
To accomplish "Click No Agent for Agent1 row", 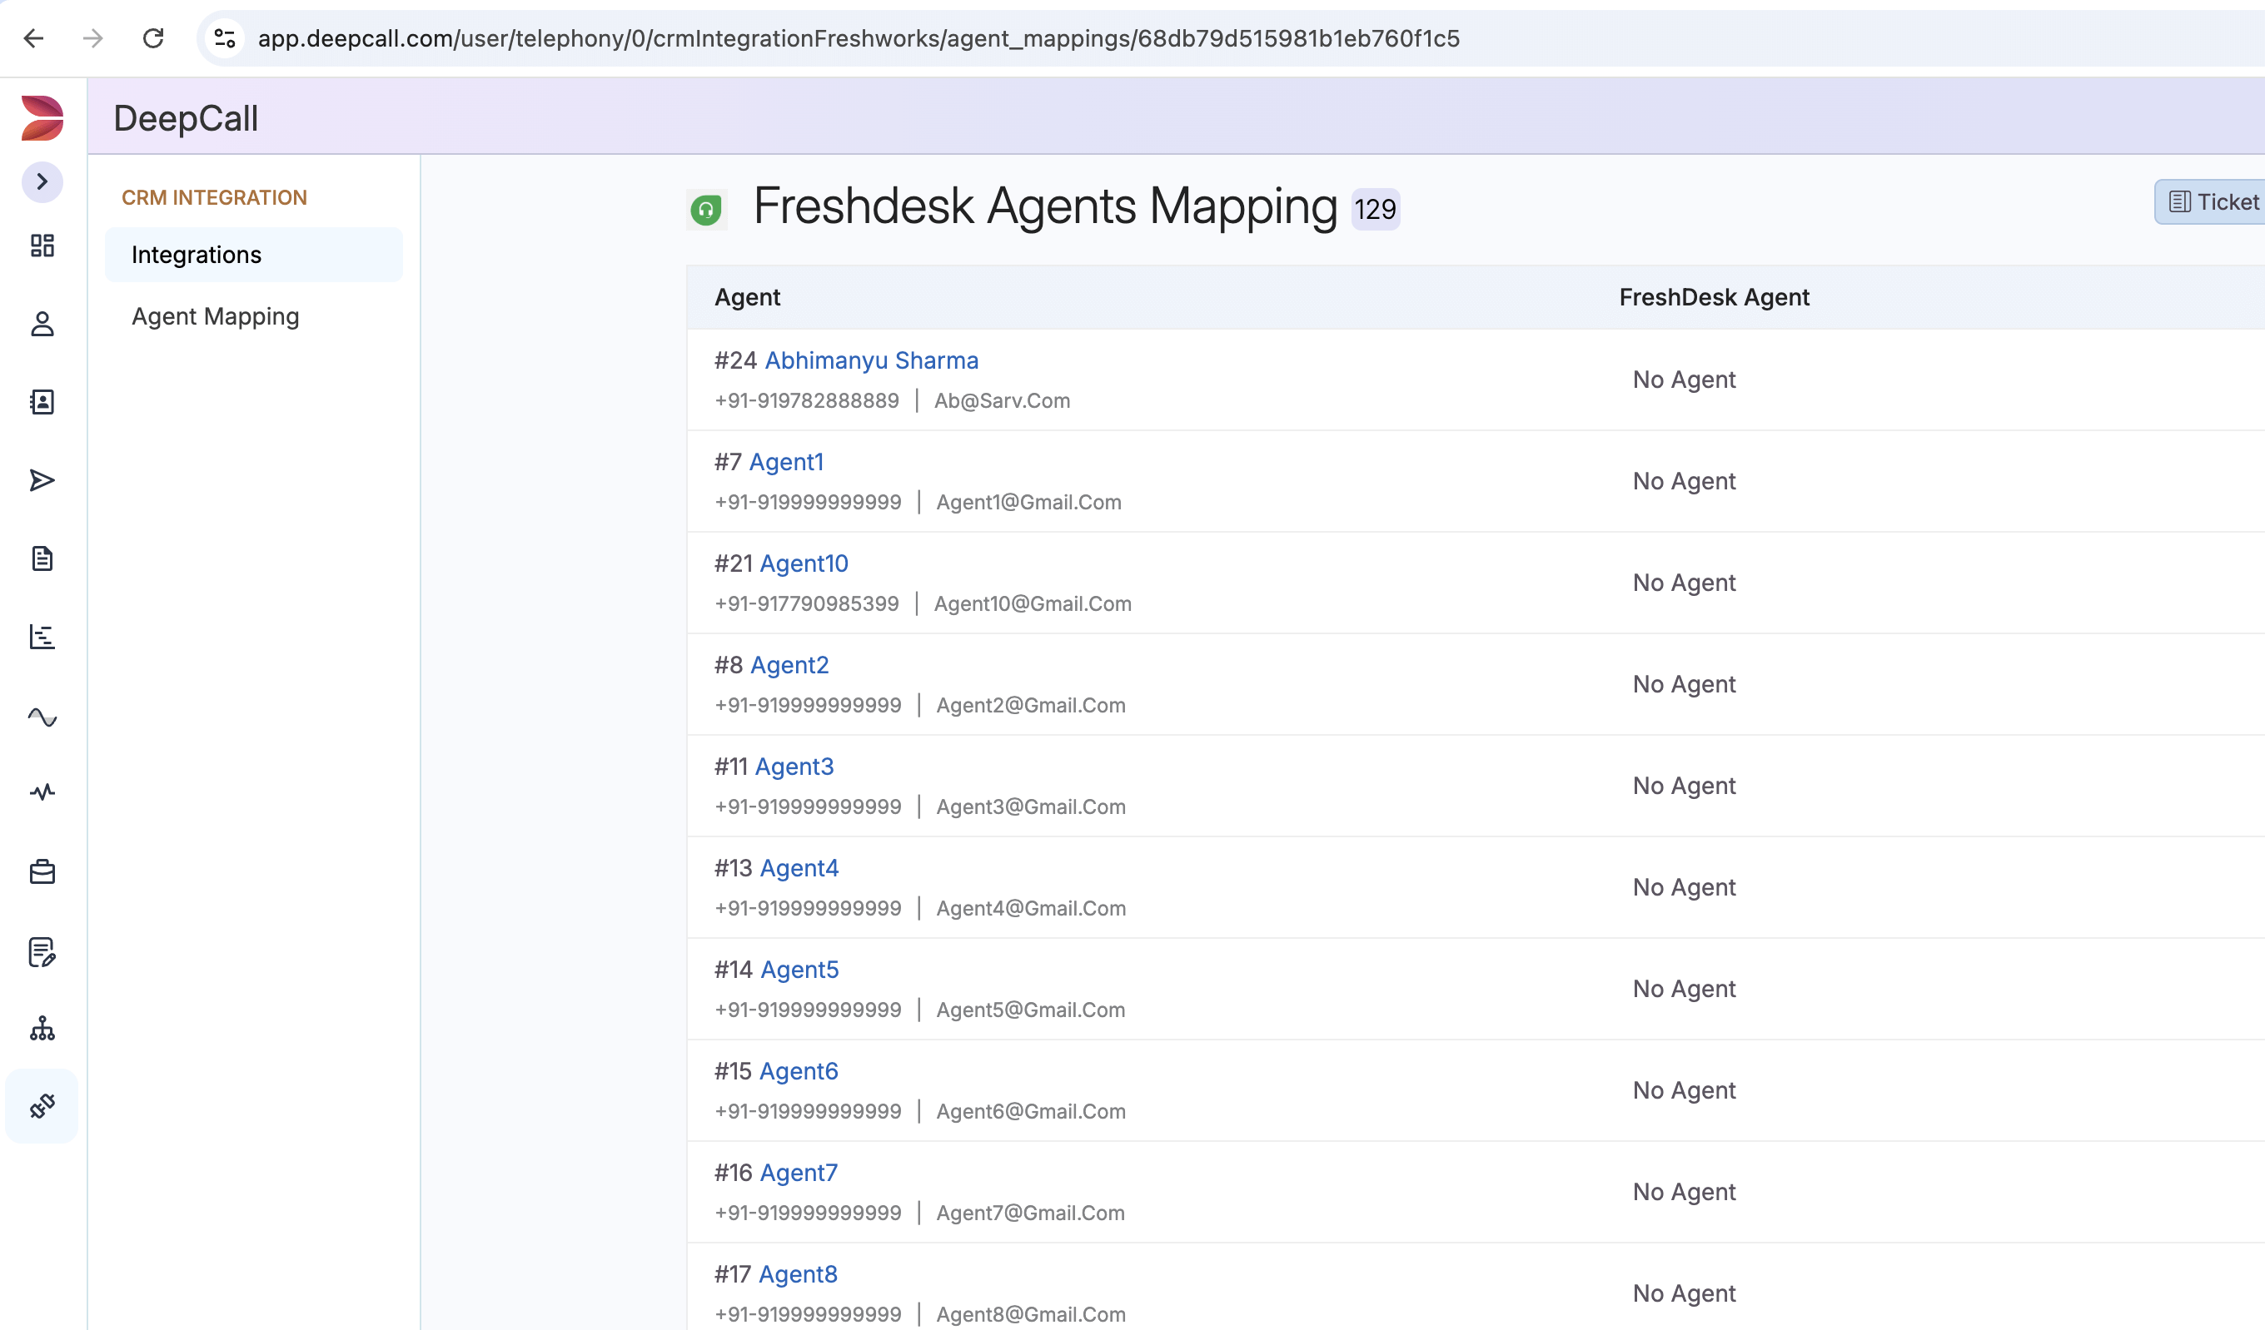I will click(1684, 481).
